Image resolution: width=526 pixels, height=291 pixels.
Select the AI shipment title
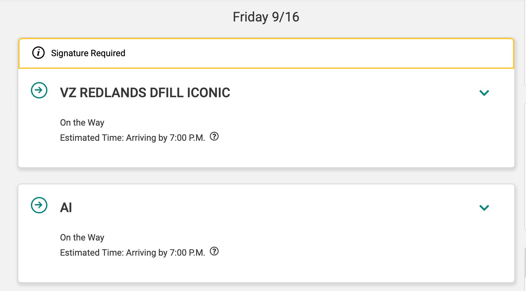click(66, 208)
